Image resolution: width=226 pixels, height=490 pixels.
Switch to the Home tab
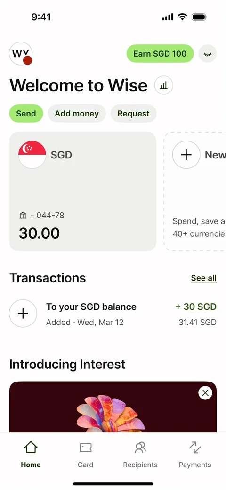pos(31,455)
